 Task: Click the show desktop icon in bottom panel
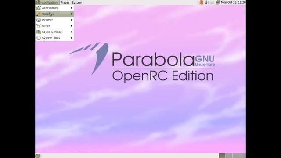click(37, 156)
